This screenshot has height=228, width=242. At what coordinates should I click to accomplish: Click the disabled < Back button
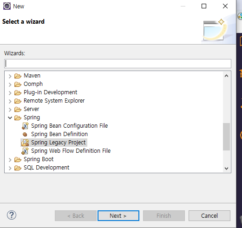76,215
